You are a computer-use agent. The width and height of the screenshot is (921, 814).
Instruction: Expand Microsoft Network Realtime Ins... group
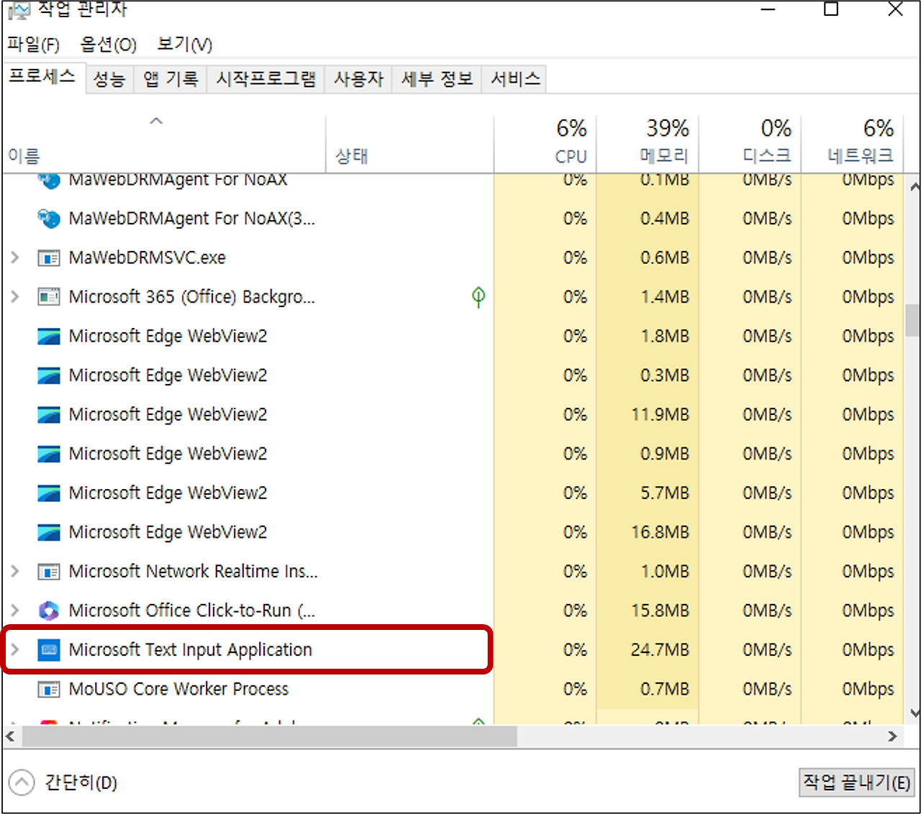[x=14, y=572]
